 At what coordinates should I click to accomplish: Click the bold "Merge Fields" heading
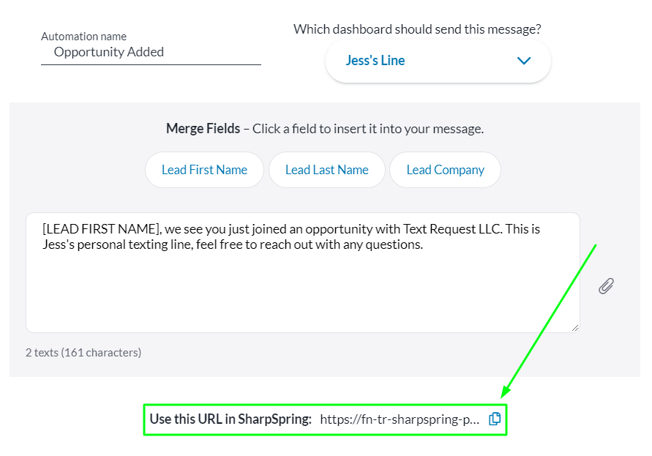coord(203,129)
